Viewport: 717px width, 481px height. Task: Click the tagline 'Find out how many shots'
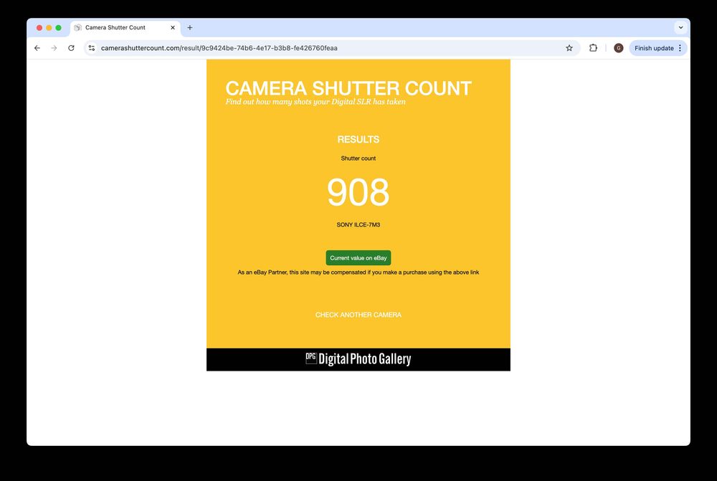click(315, 102)
